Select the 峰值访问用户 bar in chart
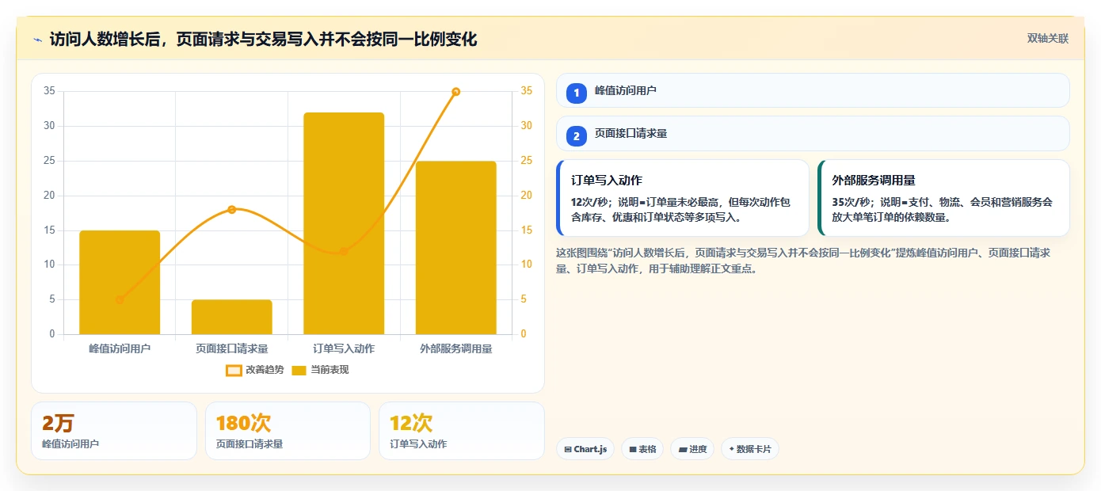The image size is (1101, 491). click(x=120, y=282)
